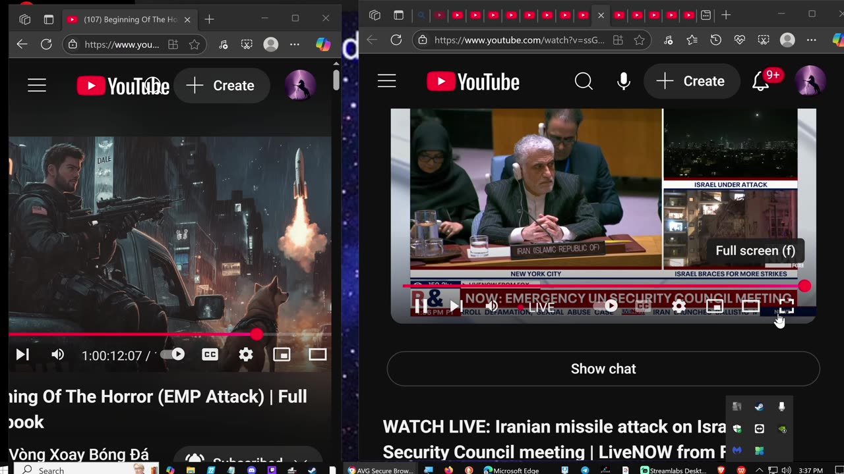844x474 pixels.
Task: Favorite this page star in right browser
Action: (640, 40)
